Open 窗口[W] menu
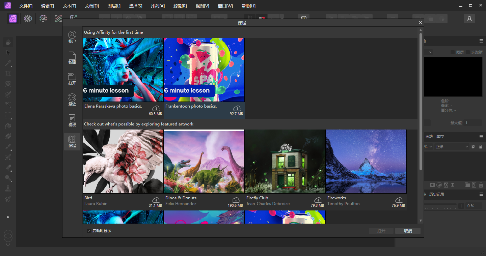 tap(225, 6)
